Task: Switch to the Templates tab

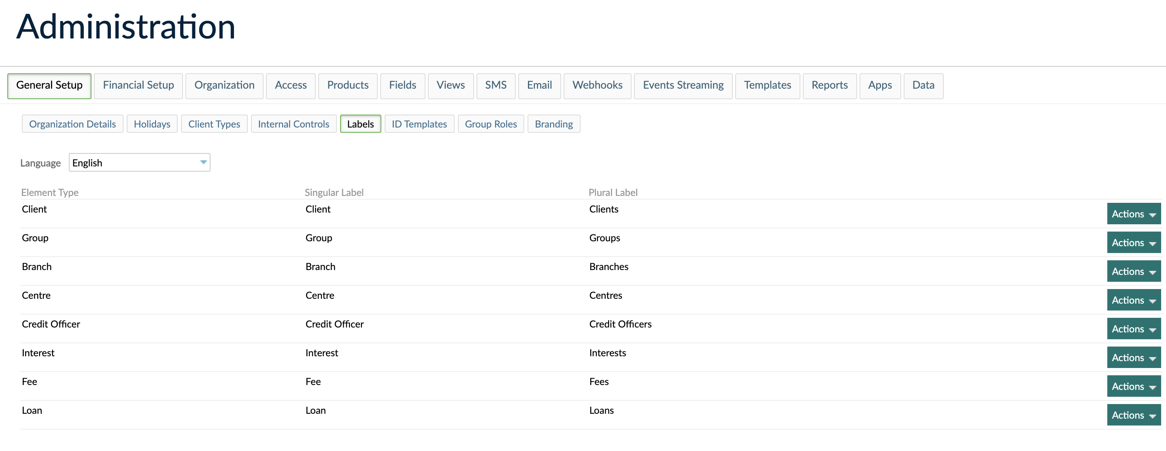Action: coord(767,85)
